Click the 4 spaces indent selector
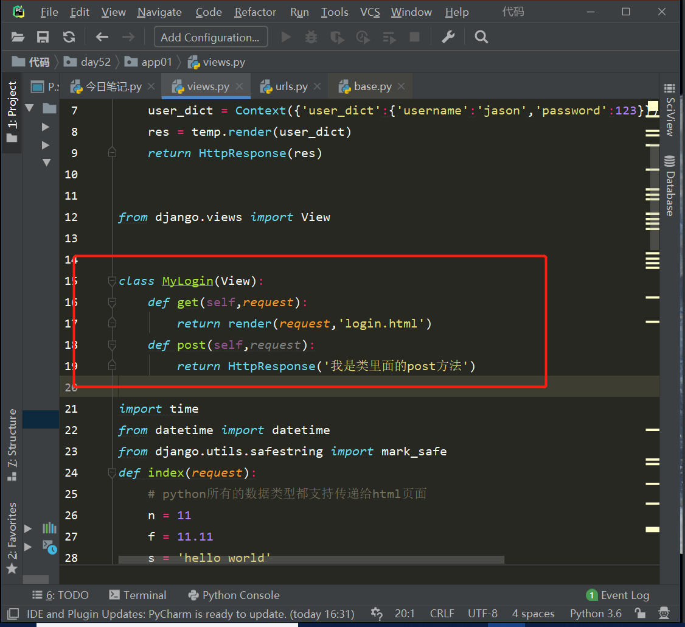This screenshot has height=627, width=685. [x=533, y=614]
